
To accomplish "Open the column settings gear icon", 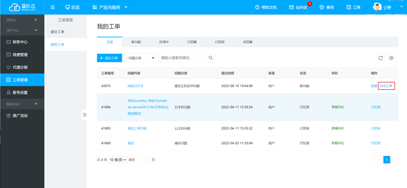I will coord(391,58).
